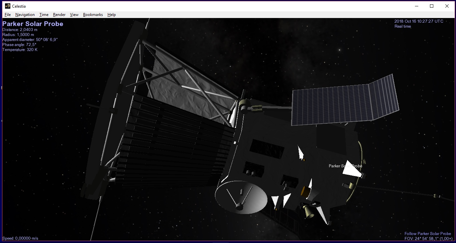The height and width of the screenshot is (243, 456).
Task: Open the View menu
Action: 74,15
